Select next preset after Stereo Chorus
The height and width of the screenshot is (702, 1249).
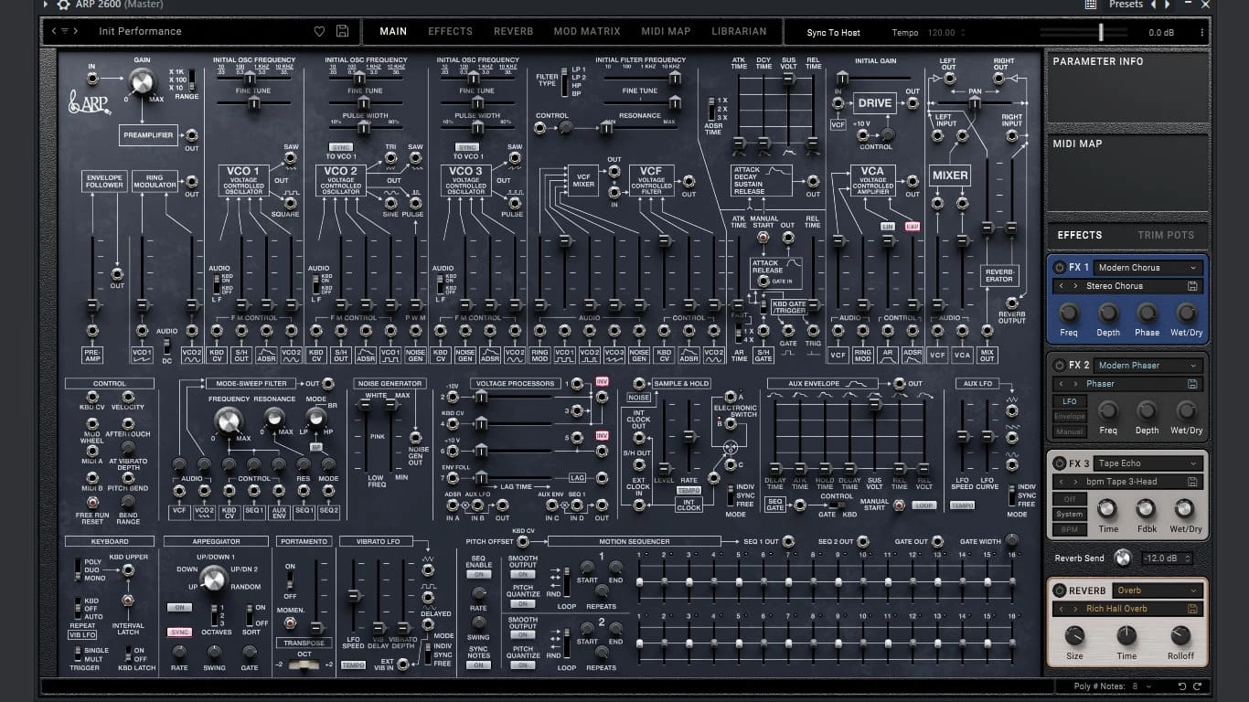tap(1075, 286)
